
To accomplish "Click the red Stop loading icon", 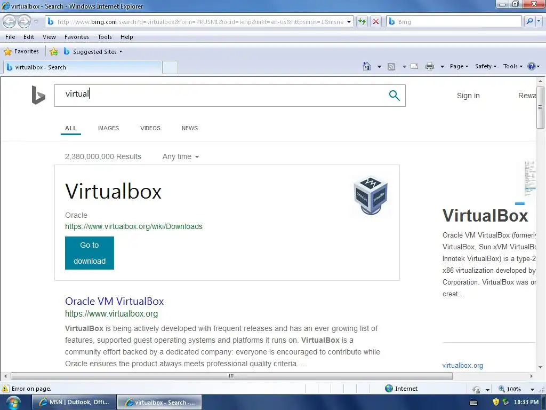I will [376, 21].
